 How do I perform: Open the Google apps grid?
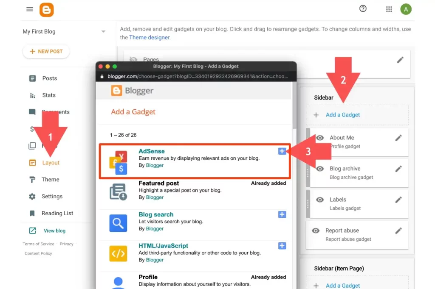point(389,9)
